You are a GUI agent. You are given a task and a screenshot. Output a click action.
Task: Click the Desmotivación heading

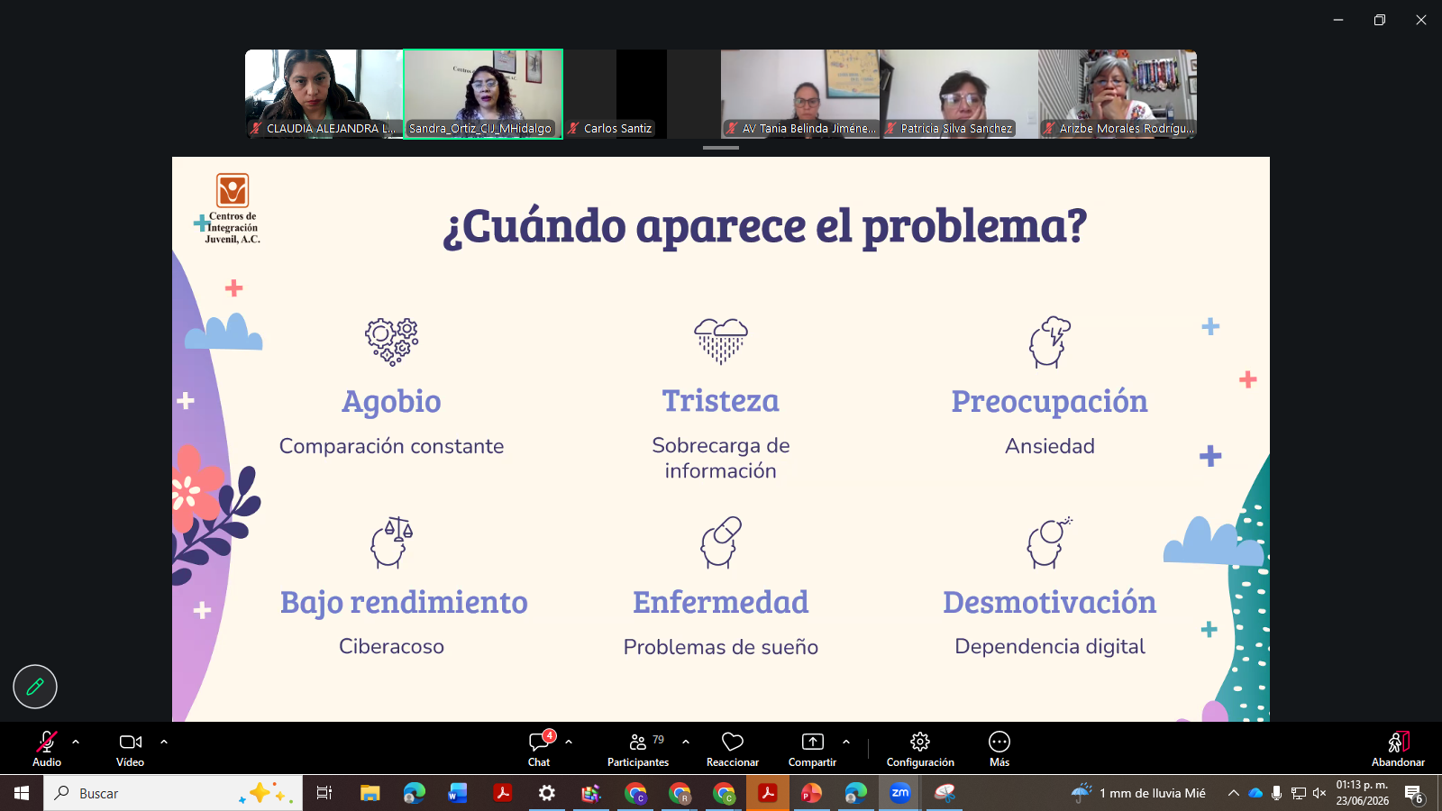coord(1050,602)
